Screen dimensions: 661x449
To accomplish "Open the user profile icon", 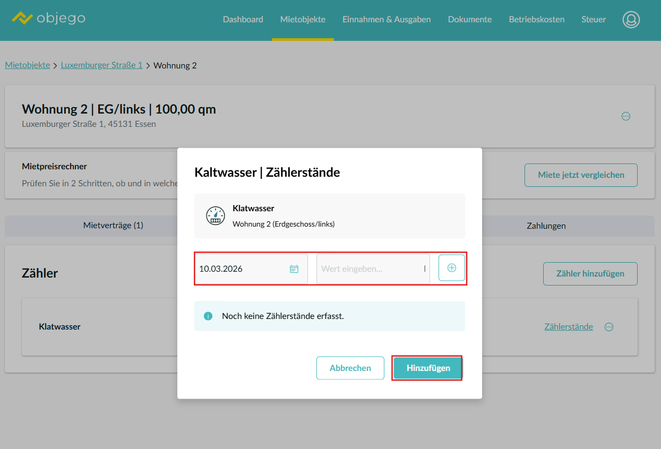I will tap(631, 20).
